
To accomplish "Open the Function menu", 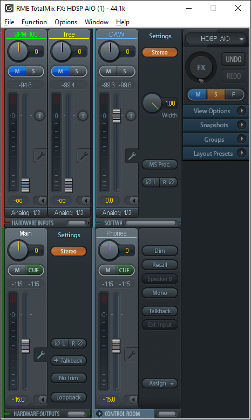I will 34,22.
